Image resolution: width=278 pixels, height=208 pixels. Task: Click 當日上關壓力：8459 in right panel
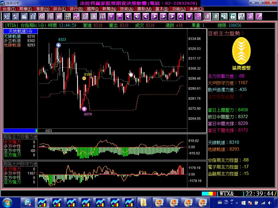(228, 110)
